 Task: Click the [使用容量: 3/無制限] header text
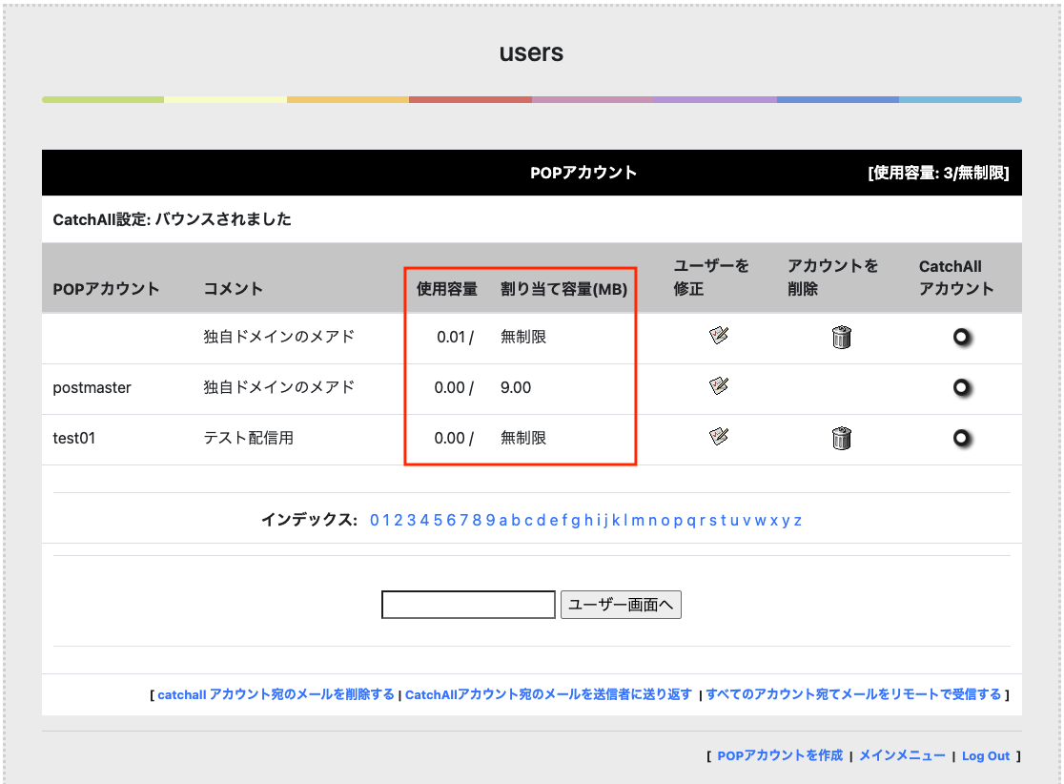938,173
